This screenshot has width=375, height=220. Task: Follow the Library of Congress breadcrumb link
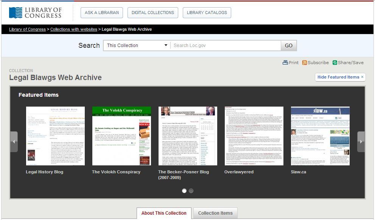pos(27,29)
